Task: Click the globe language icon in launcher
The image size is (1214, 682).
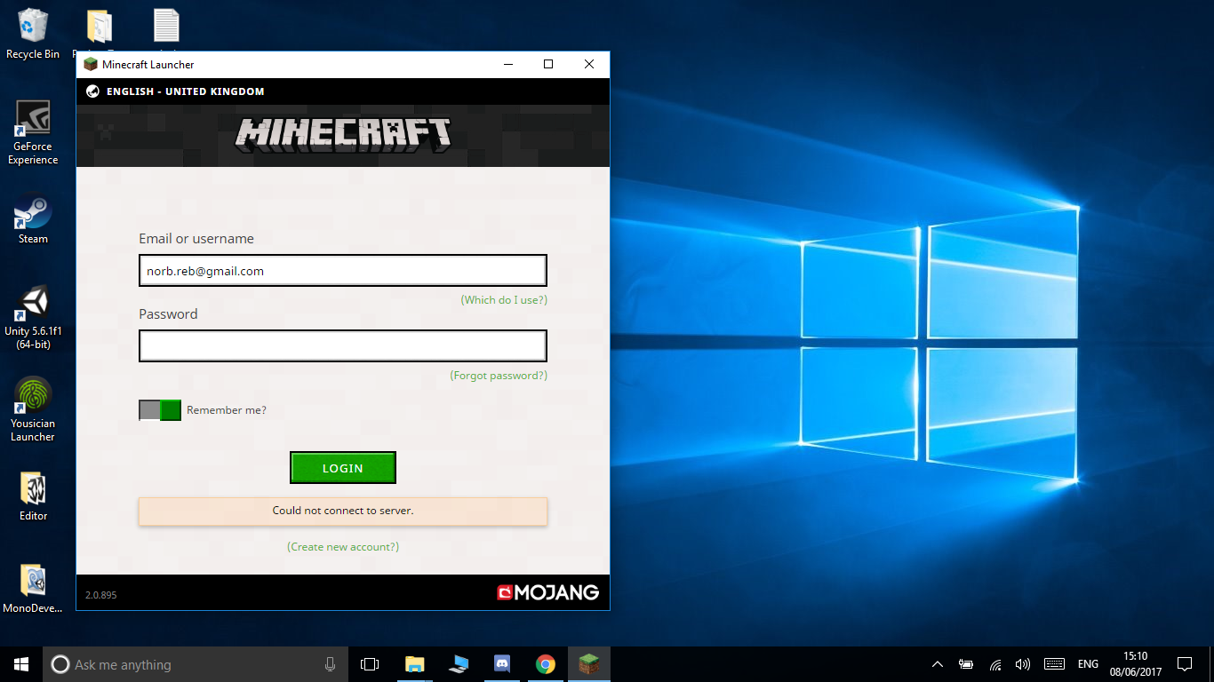Action: (92, 91)
